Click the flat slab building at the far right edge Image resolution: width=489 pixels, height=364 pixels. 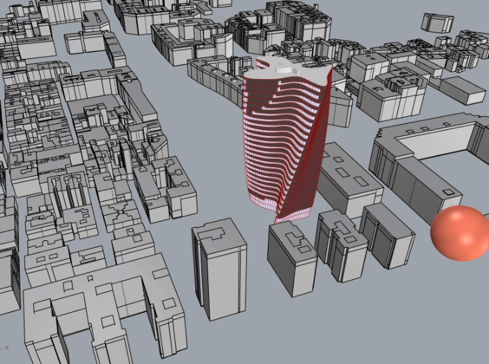point(460,89)
